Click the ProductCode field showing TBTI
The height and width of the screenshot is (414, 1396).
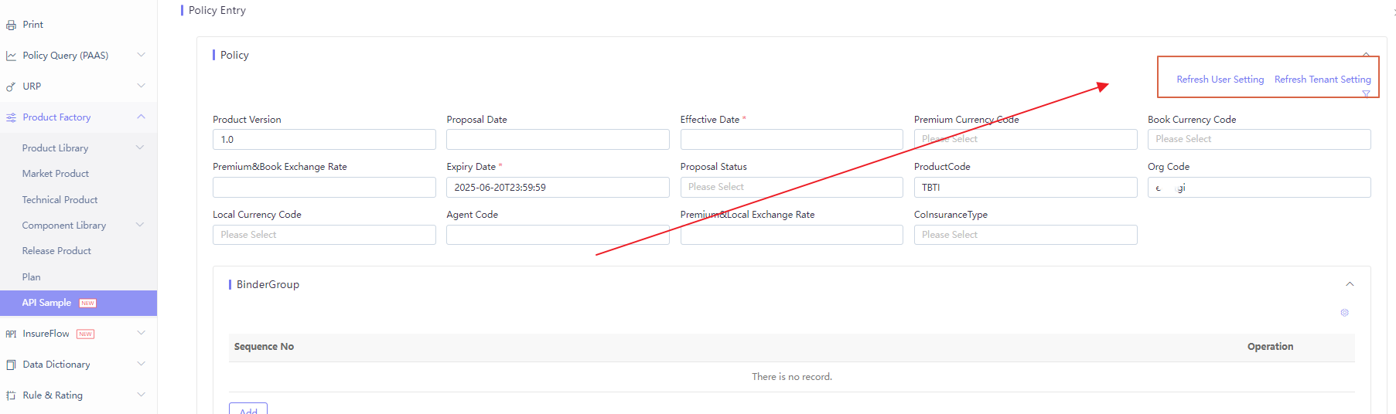pyautogui.click(x=1026, y=188)
